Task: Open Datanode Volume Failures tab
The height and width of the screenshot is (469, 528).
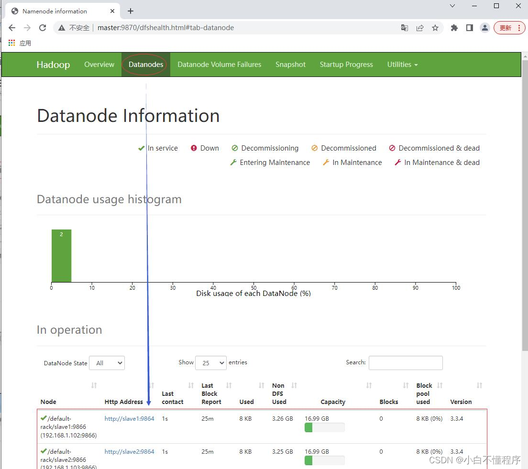Action: tap(219, 65)
